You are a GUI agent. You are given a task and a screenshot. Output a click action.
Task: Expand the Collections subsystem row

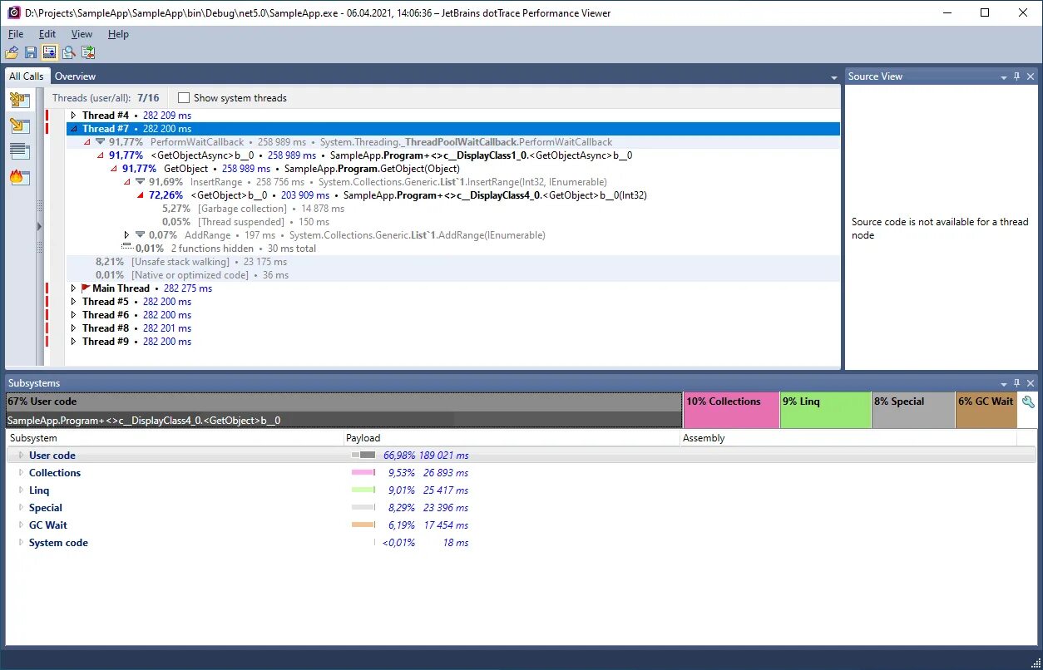click(x=22, y=473)
